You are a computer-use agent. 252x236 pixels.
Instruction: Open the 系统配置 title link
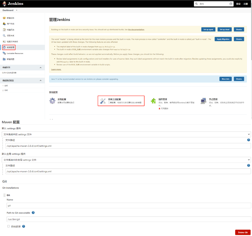pyautogui.click(x=62, y=99)
